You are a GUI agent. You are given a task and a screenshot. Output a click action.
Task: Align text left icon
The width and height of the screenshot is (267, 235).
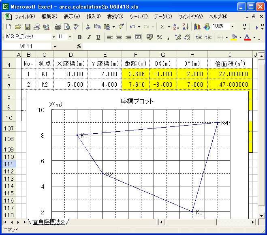tap(110, 37)
